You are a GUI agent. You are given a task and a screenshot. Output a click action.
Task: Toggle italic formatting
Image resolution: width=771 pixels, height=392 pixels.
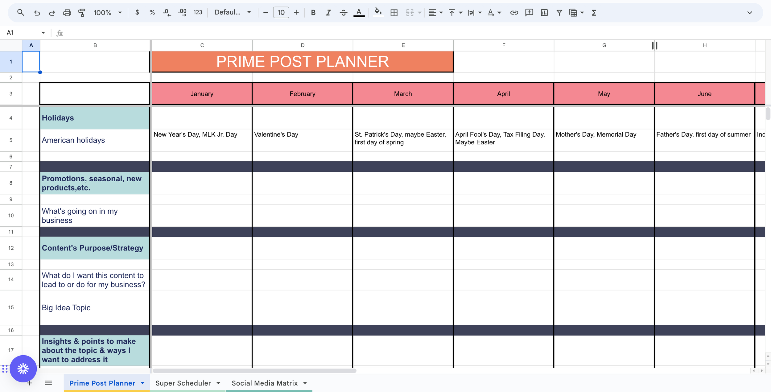point(328,12)
